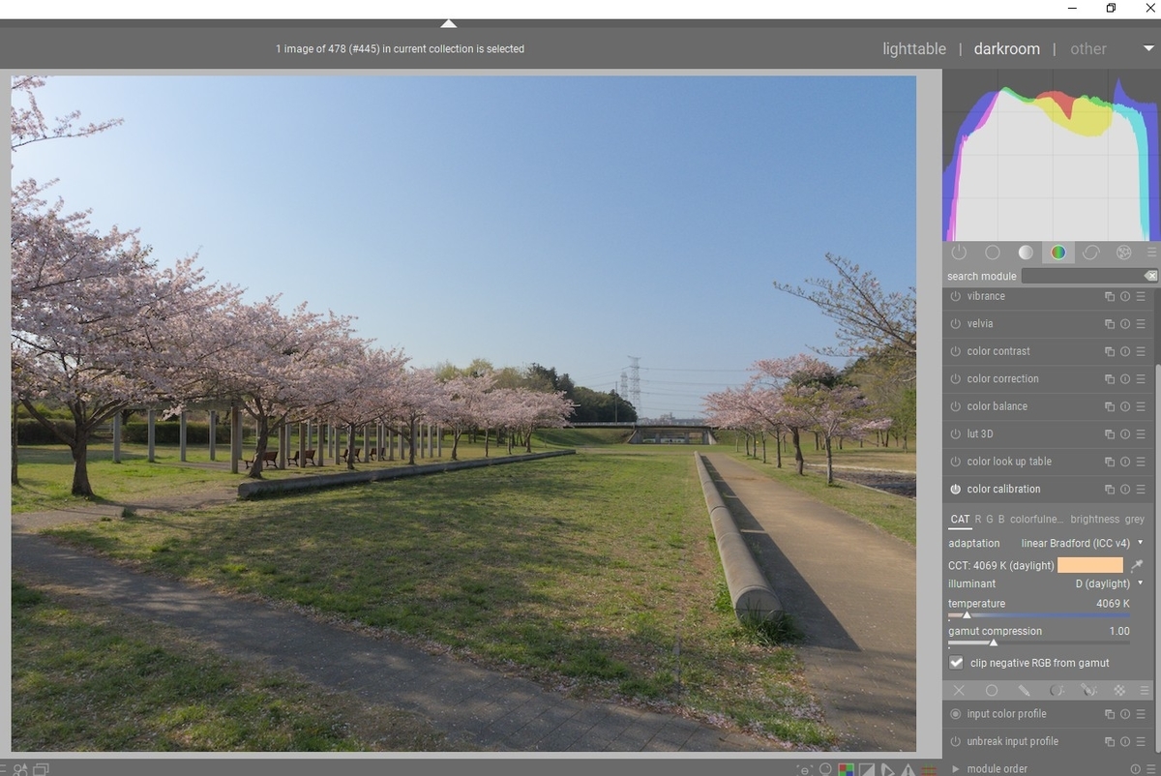
Task: Open multiple instances menu for vibrance
Action: pyautogui.click(x=1110, y=297)
